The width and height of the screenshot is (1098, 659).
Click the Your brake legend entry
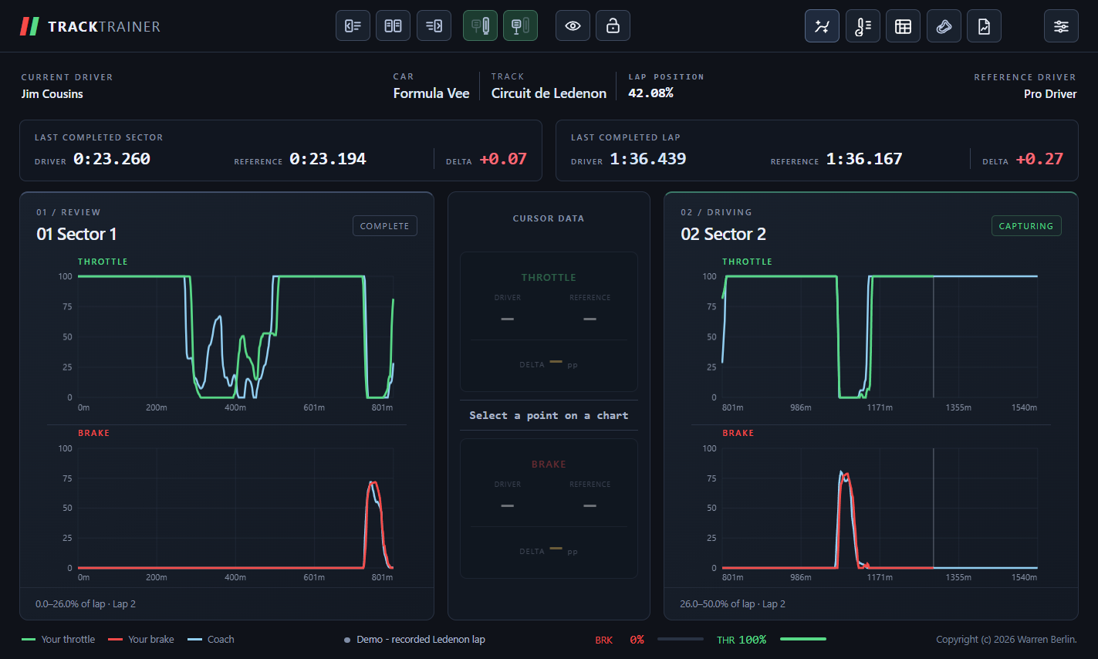[141, 640]
